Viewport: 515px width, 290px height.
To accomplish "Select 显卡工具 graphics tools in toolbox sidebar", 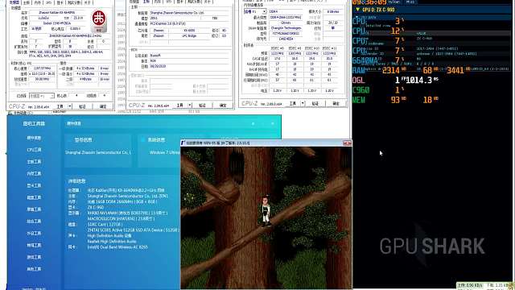I will pyautogui.click(x=34, y=185).
